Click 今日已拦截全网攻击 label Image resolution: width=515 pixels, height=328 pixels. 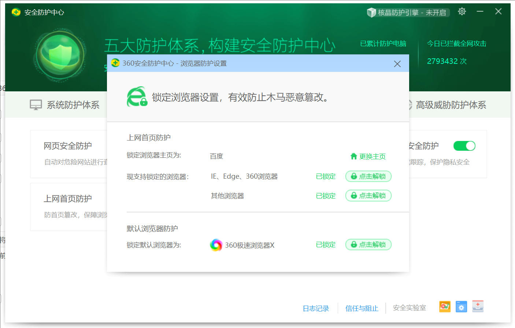coord(456,44)
